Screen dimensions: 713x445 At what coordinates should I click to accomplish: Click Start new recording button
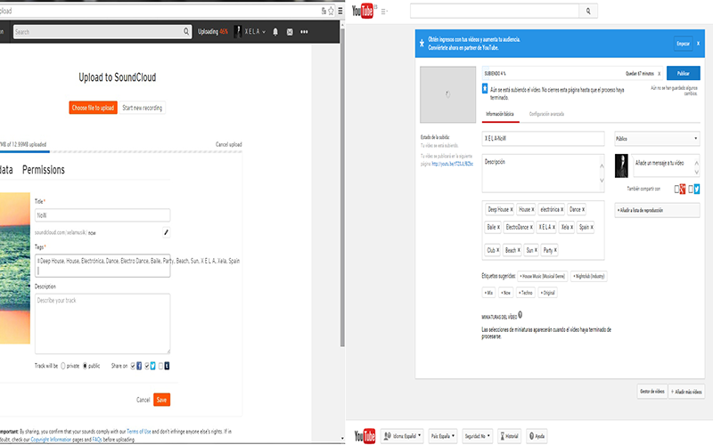pos(142,108)
